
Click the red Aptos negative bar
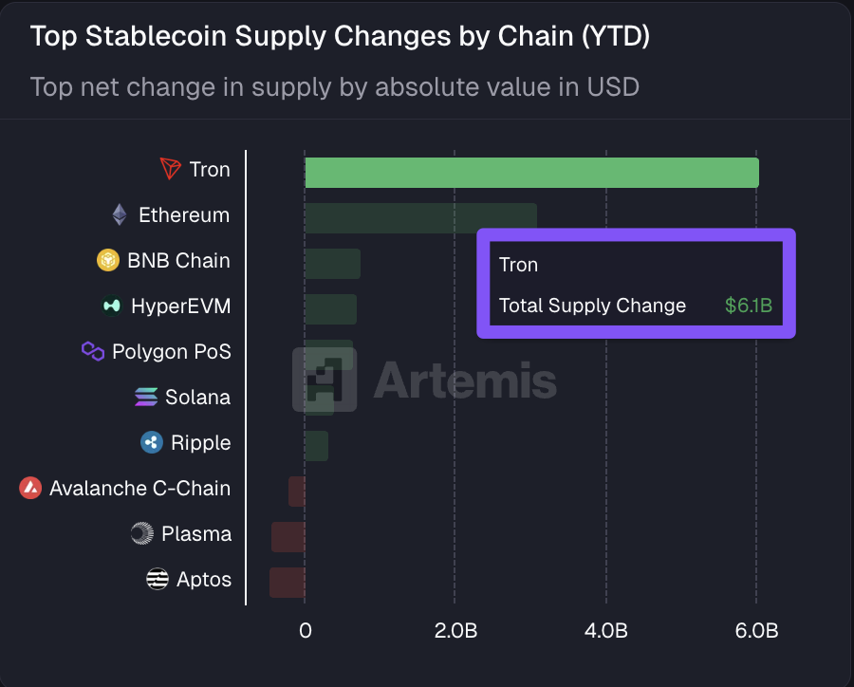pos(288,583)
